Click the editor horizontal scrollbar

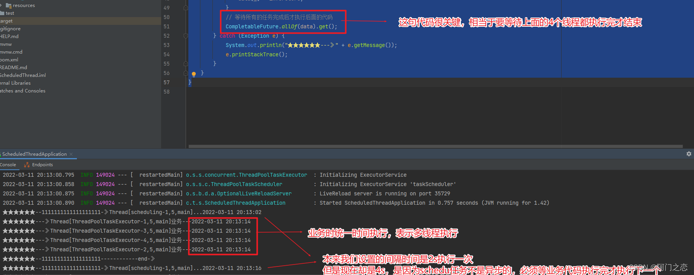pos(435,146)
